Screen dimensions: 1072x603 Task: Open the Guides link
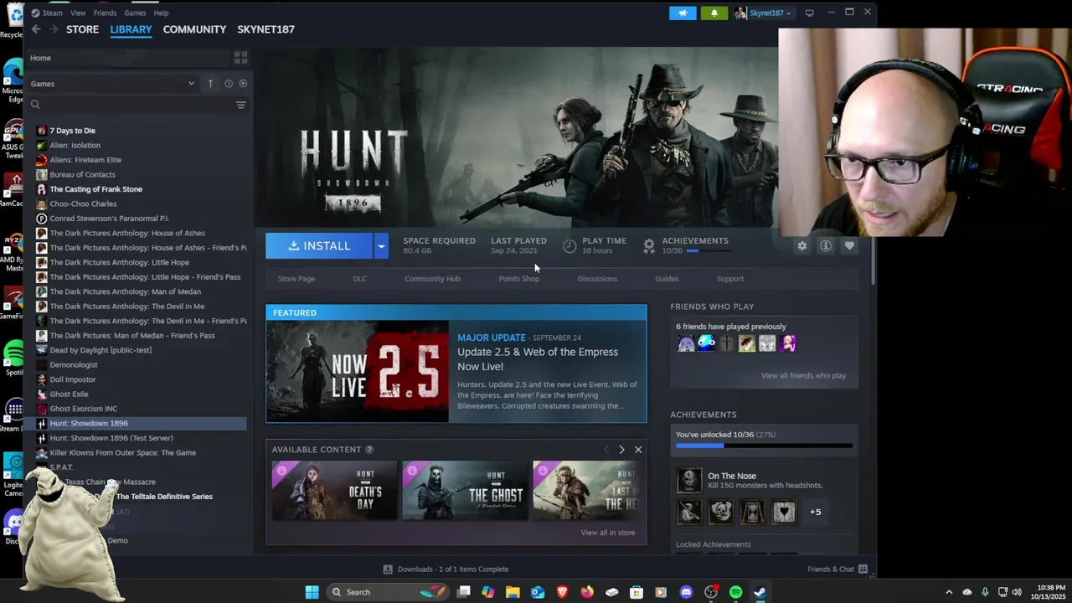(667, 279)
